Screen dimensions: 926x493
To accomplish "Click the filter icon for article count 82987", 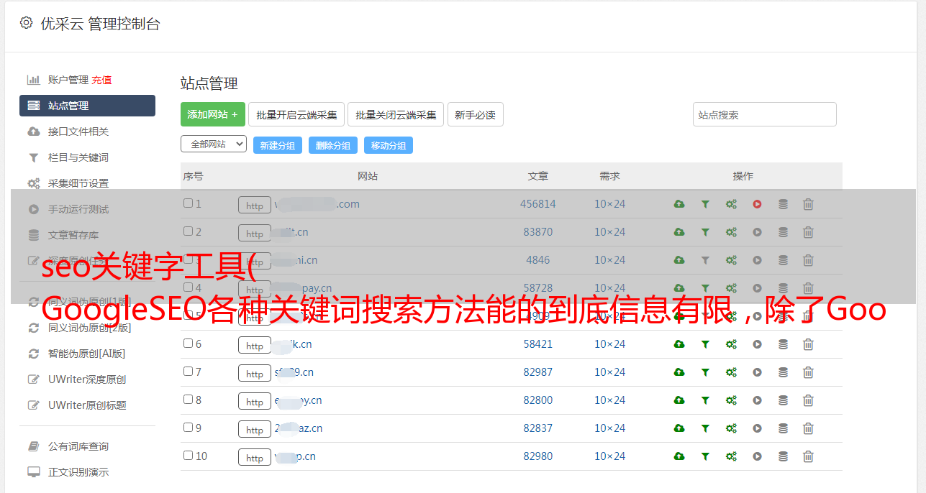I will tap(705, 372).
